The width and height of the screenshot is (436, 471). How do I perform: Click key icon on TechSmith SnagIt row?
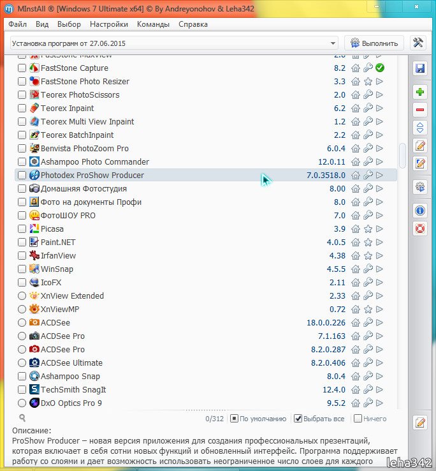368,389
